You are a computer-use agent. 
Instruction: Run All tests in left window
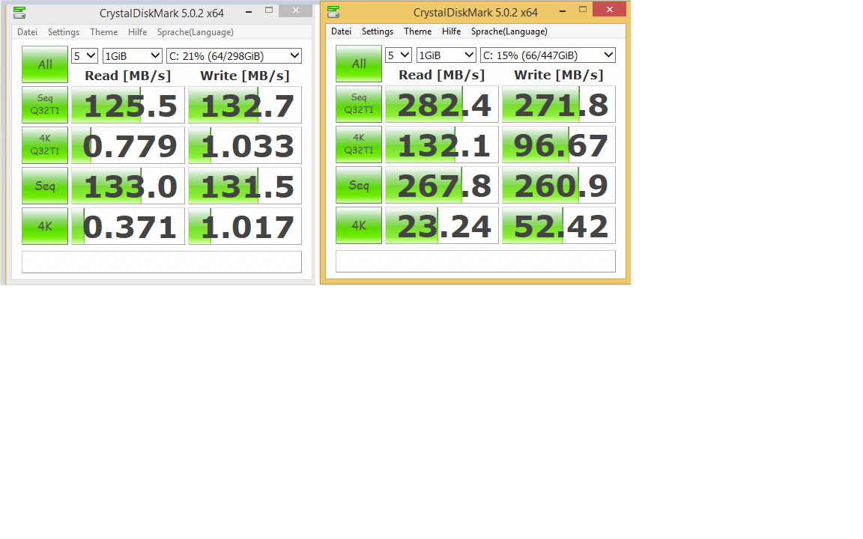tap(45, 64)
